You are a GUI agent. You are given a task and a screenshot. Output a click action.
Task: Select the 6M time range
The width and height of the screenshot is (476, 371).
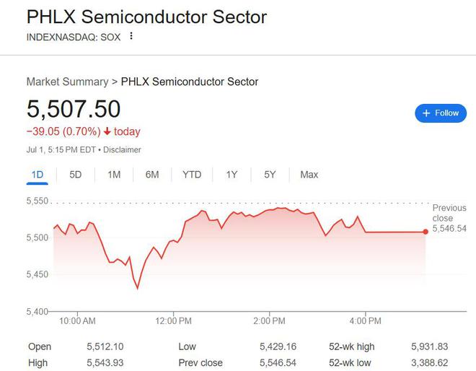click(152, 175)
